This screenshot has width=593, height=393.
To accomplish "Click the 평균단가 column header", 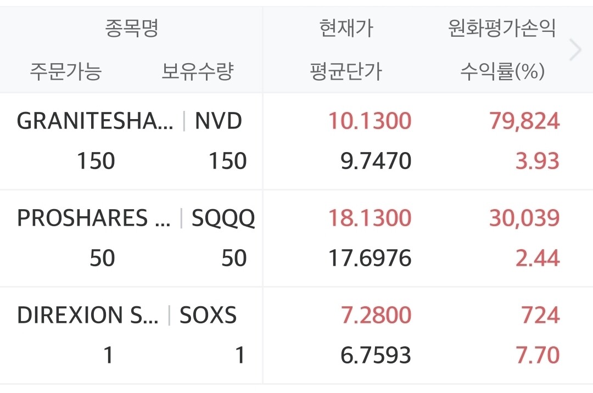I will click(x=346, y=71).
